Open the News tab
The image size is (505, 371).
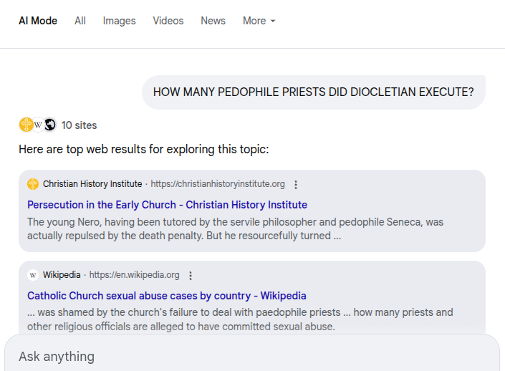(x=213, y=21)
